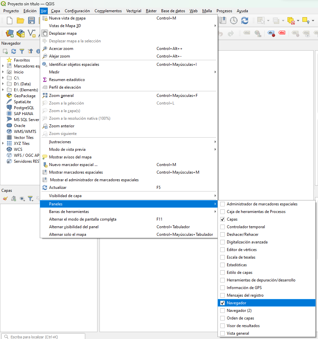Click the New Project blank page icon
318x339 pixels.
coord(10,21)
